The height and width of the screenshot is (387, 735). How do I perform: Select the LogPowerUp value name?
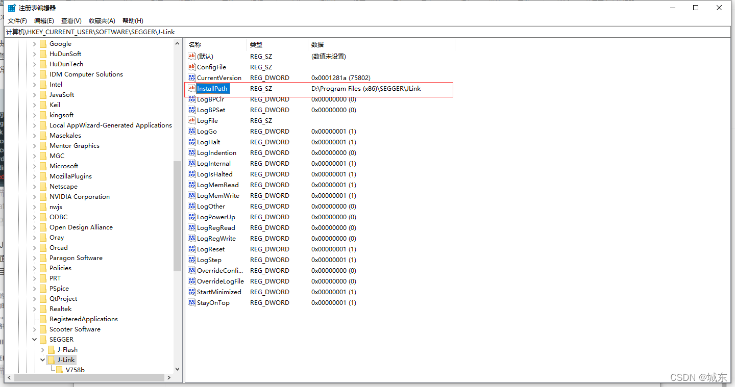(x=216, y=217)
